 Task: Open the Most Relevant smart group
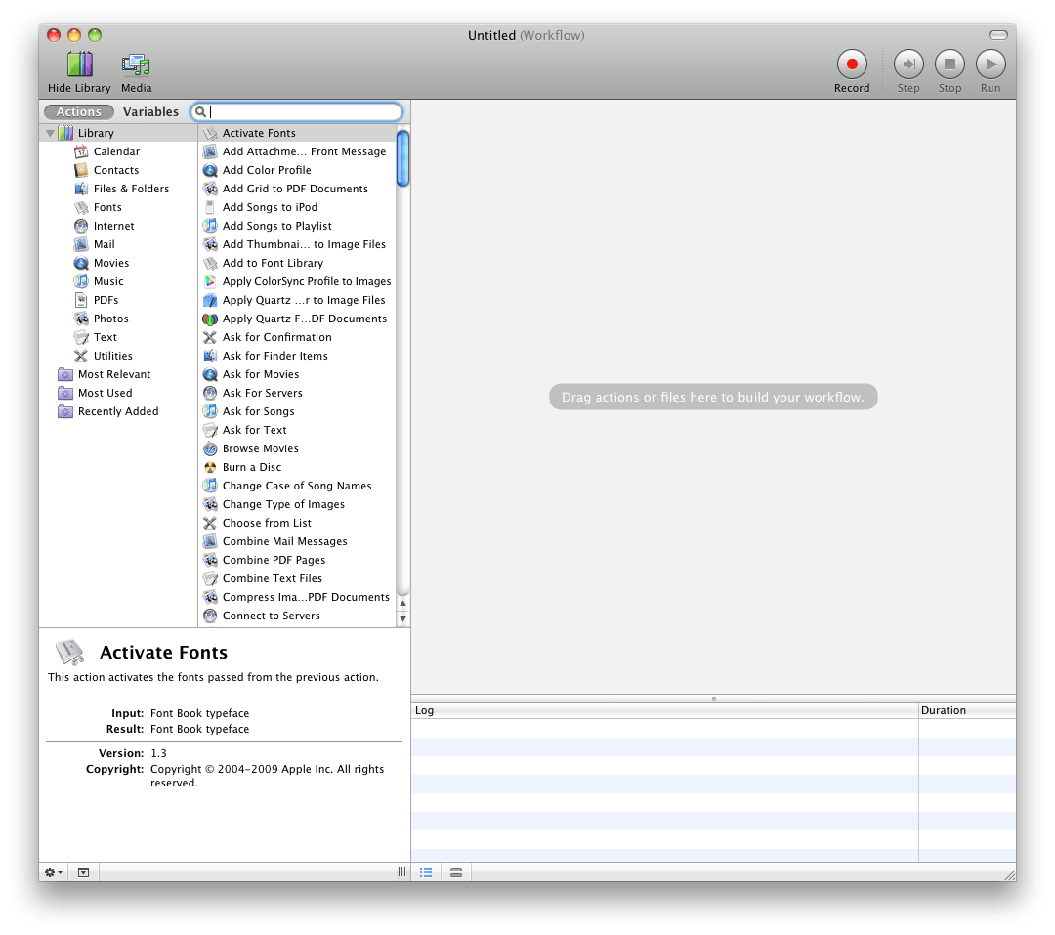[x=113, y=374]
